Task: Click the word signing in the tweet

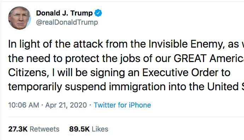Action: coord(108,73)
